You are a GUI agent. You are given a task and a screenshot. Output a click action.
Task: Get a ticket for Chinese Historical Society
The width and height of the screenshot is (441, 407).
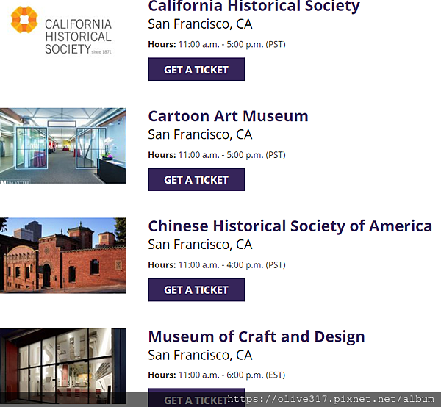click(x=196, y=289)
